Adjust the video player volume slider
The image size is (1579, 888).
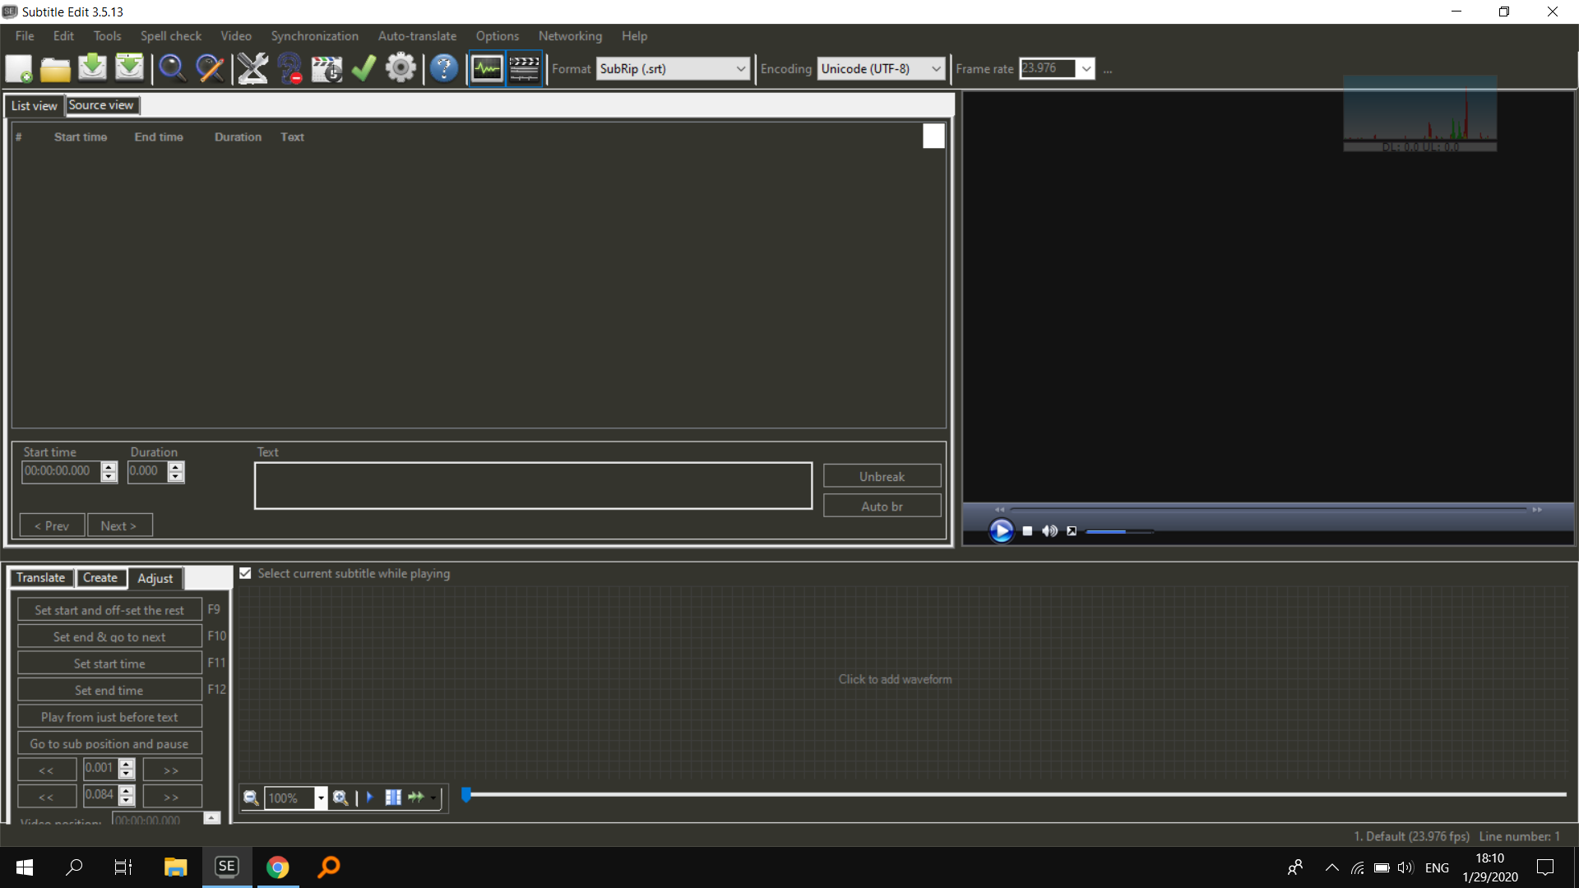pos(1118,532)
